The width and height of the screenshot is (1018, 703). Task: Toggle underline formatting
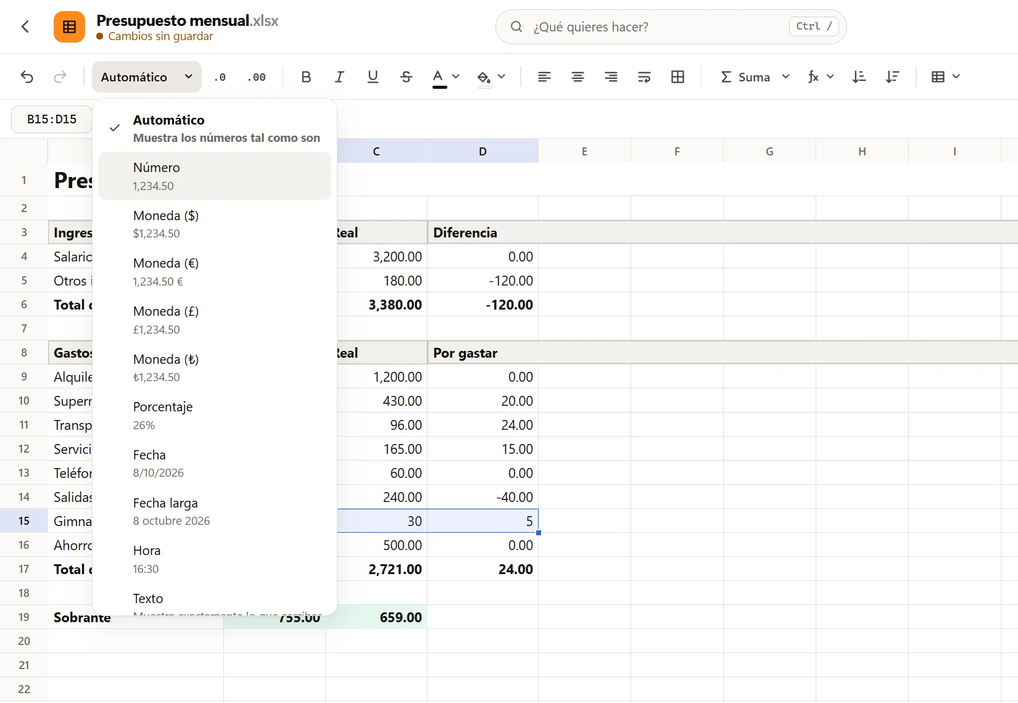[373, 77]
